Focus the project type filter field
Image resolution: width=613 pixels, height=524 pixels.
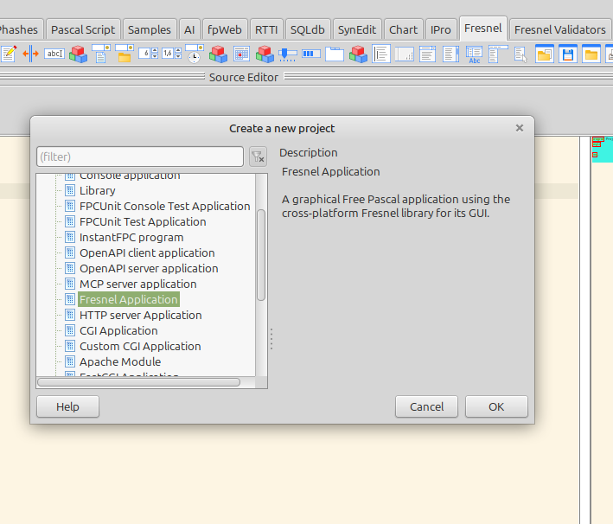click(140, 157)
